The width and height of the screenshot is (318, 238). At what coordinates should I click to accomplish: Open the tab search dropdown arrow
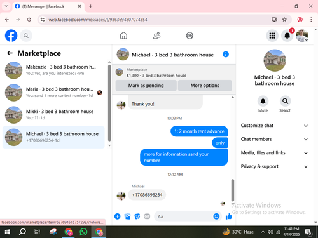click(x=6, y=6)
